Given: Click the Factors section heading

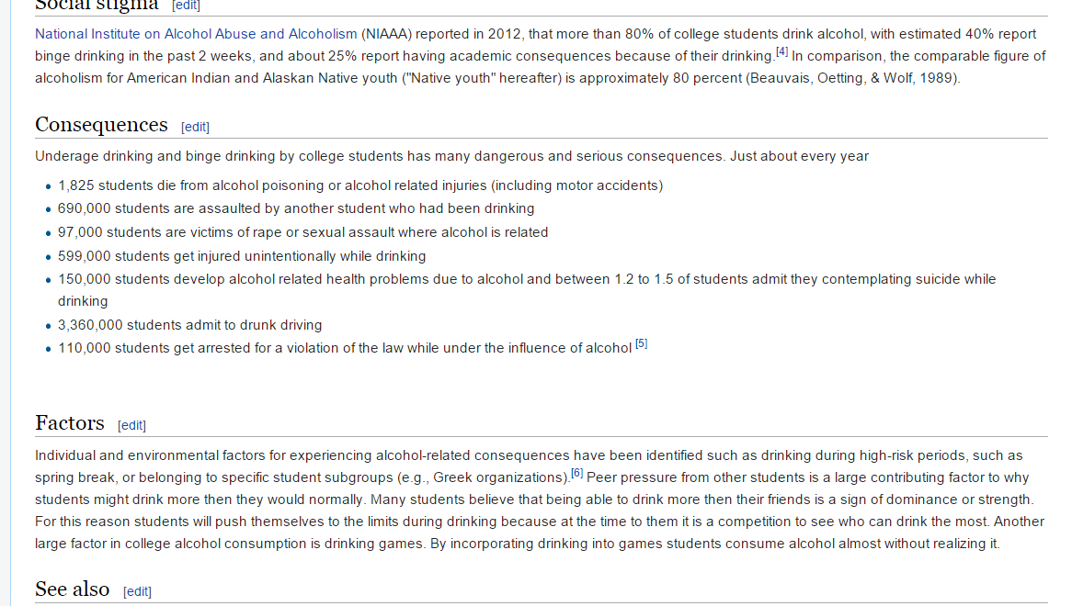Looking at the screenshot, I should pyautogui.click(x=70, y=423).
